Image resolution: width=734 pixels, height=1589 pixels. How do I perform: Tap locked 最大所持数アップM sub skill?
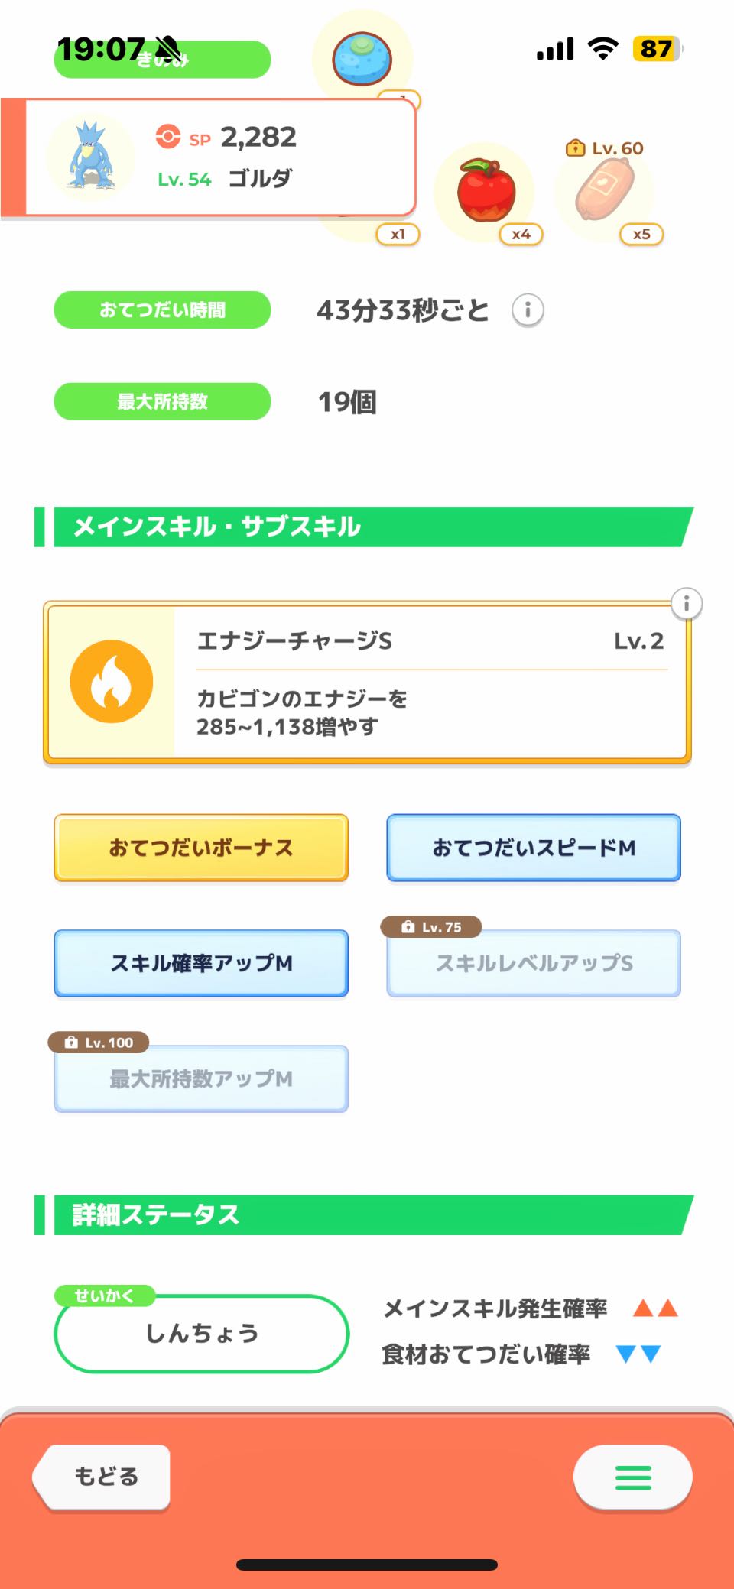(201, 1078)
